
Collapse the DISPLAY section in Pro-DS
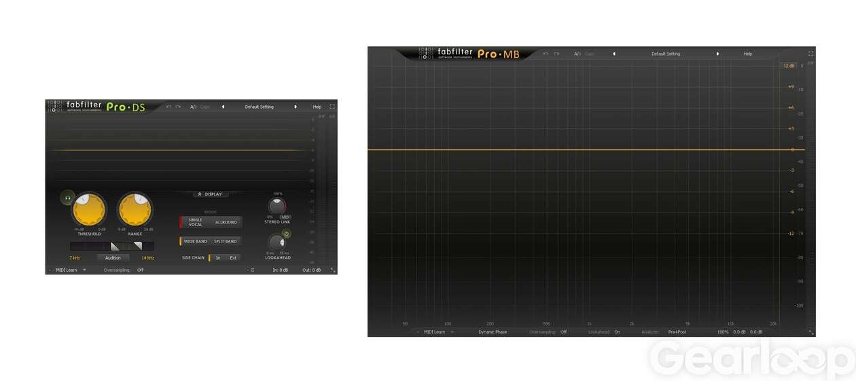(x=211, y=194)
